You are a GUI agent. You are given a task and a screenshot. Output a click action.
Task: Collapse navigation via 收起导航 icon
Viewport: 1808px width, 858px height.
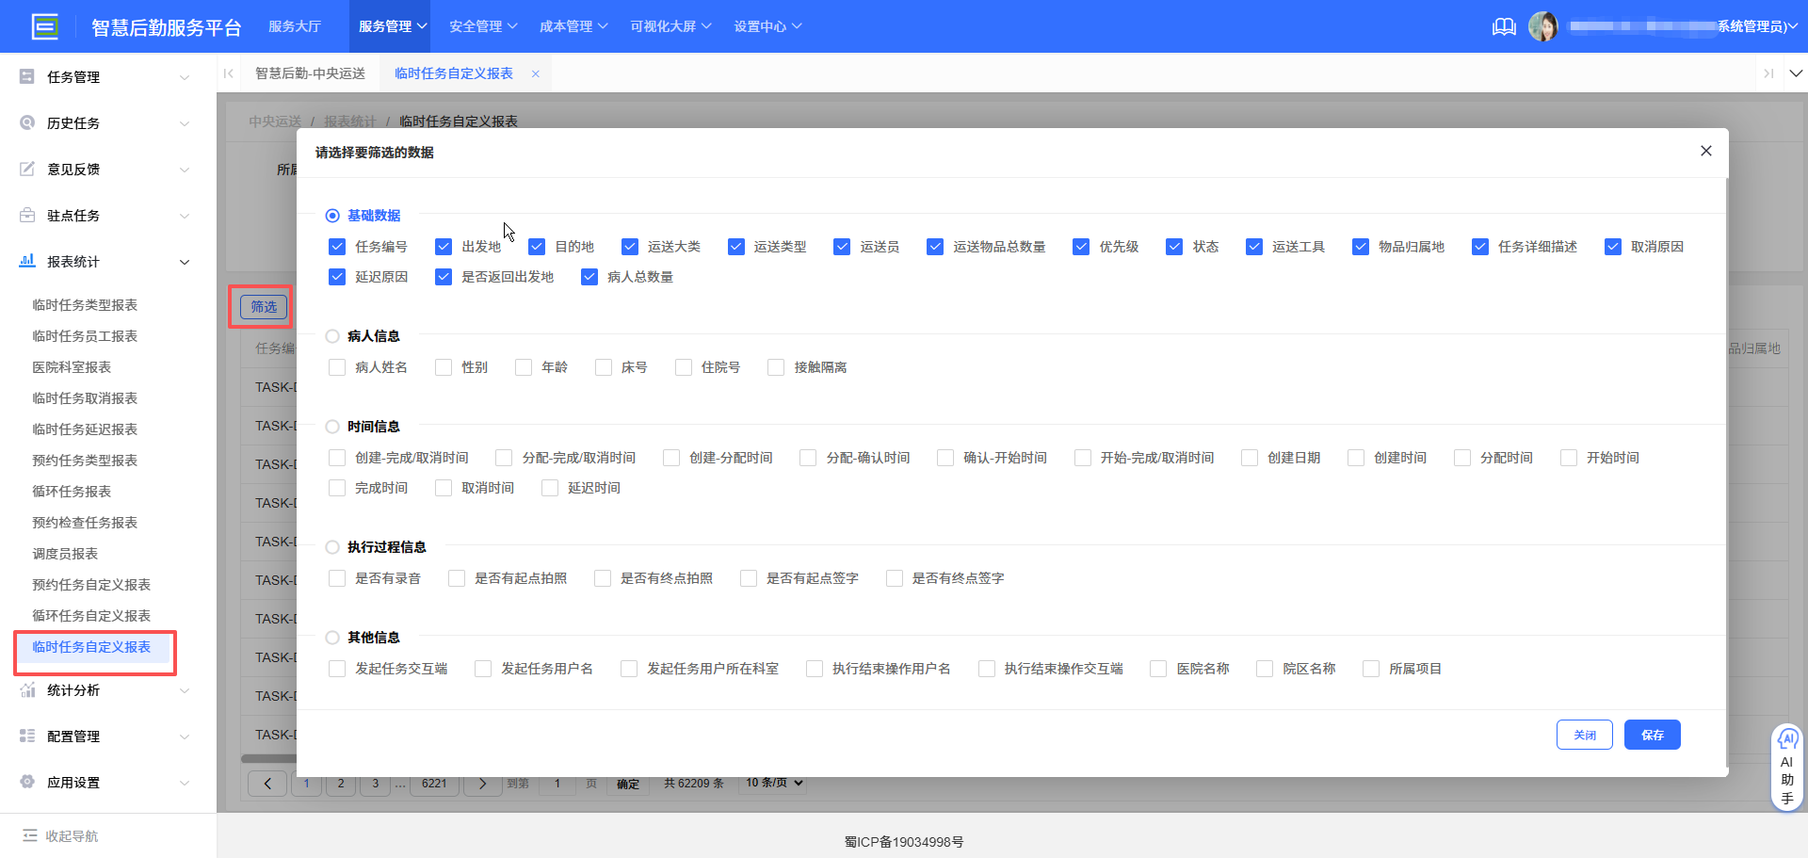click(x=28, y=835)
